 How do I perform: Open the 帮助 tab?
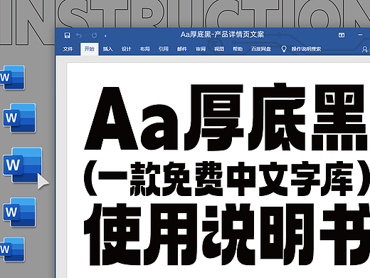click(238, 49)
